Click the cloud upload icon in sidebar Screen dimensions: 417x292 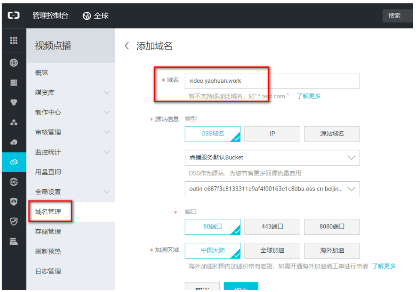coord(14,142)
